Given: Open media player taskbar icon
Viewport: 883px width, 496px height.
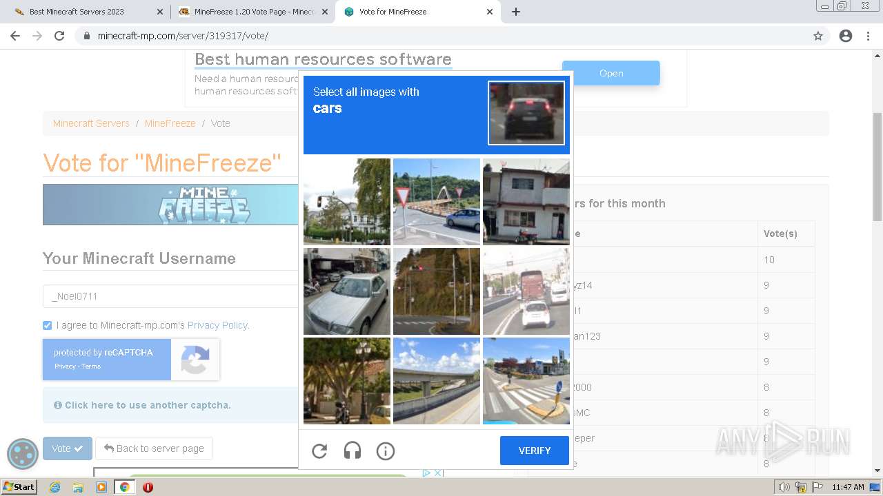Looking at the screenshot, I should click(101, 487).
